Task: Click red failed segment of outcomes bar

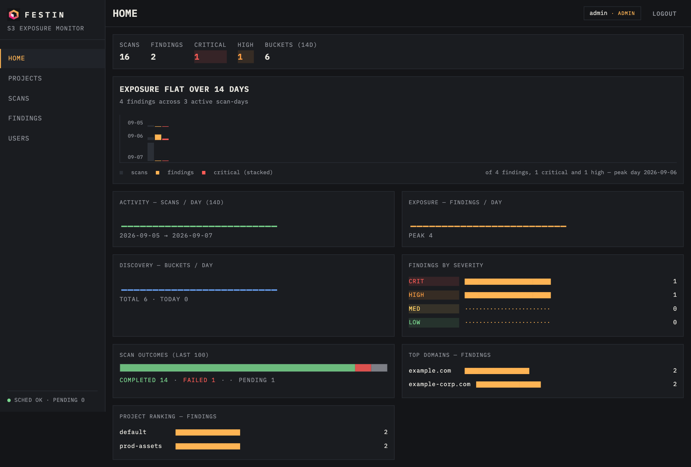Action: [x=363, y=368]
